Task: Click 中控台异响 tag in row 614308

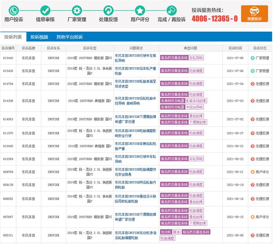Action: [x=194, y=107]
